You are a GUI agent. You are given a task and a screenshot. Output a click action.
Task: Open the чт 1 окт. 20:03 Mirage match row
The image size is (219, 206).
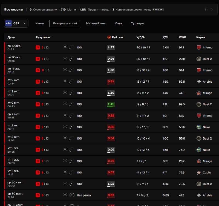(x=112, y=161)
